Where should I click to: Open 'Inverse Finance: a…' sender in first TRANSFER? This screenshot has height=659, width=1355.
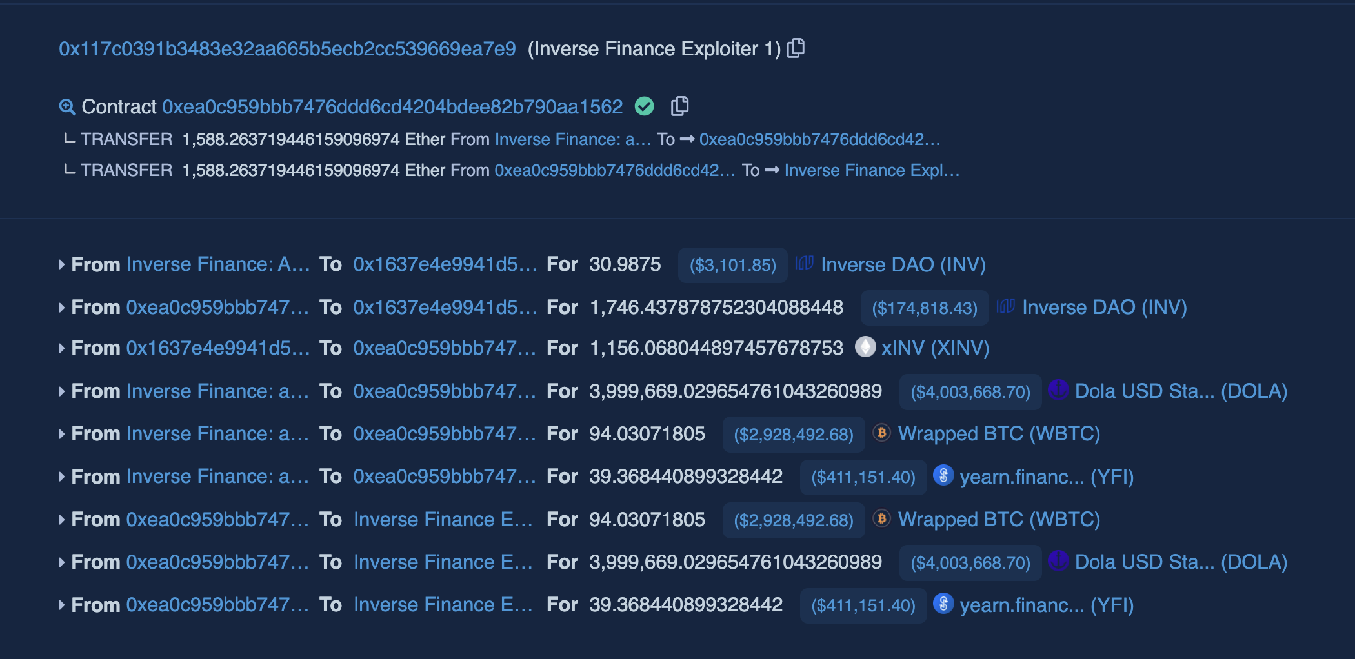pos(573,139)
